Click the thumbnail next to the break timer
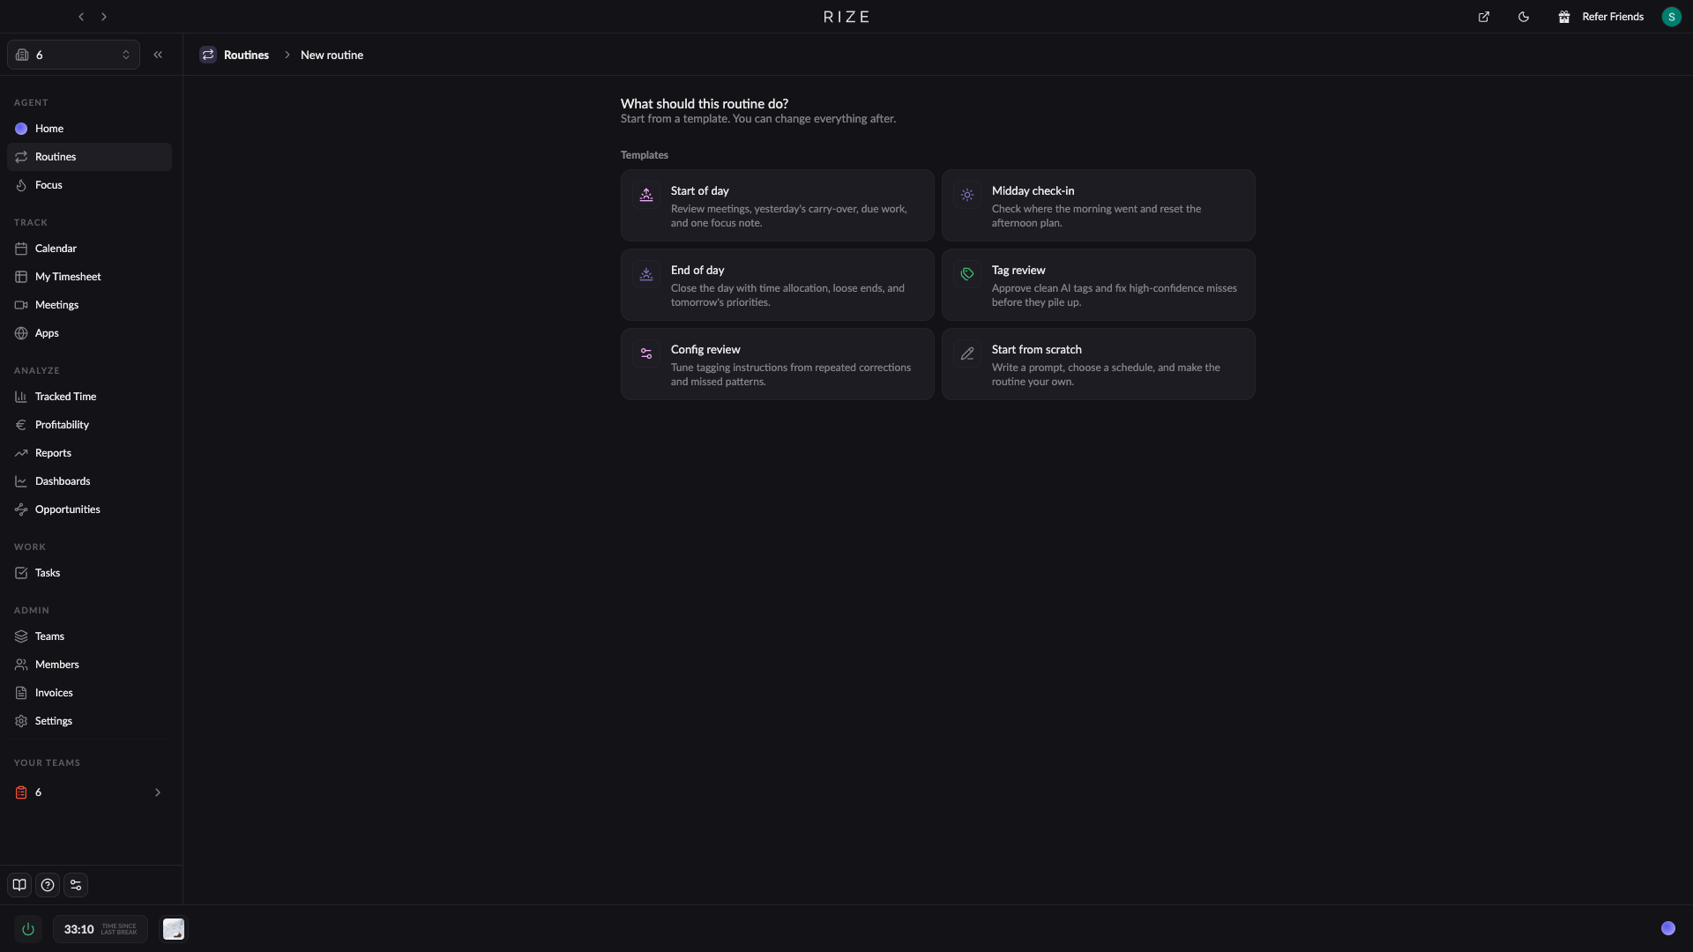The image size is (1693, 952). 174,929
